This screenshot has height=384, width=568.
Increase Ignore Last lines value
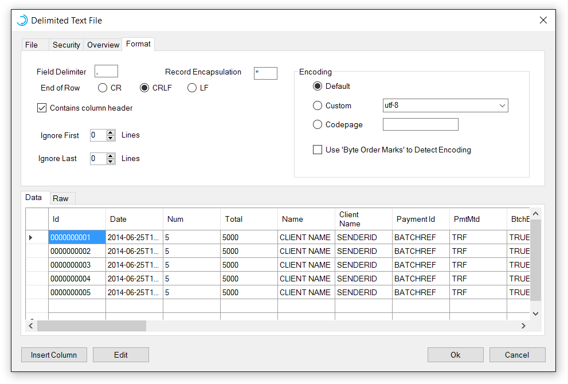[x=111, y=156]
